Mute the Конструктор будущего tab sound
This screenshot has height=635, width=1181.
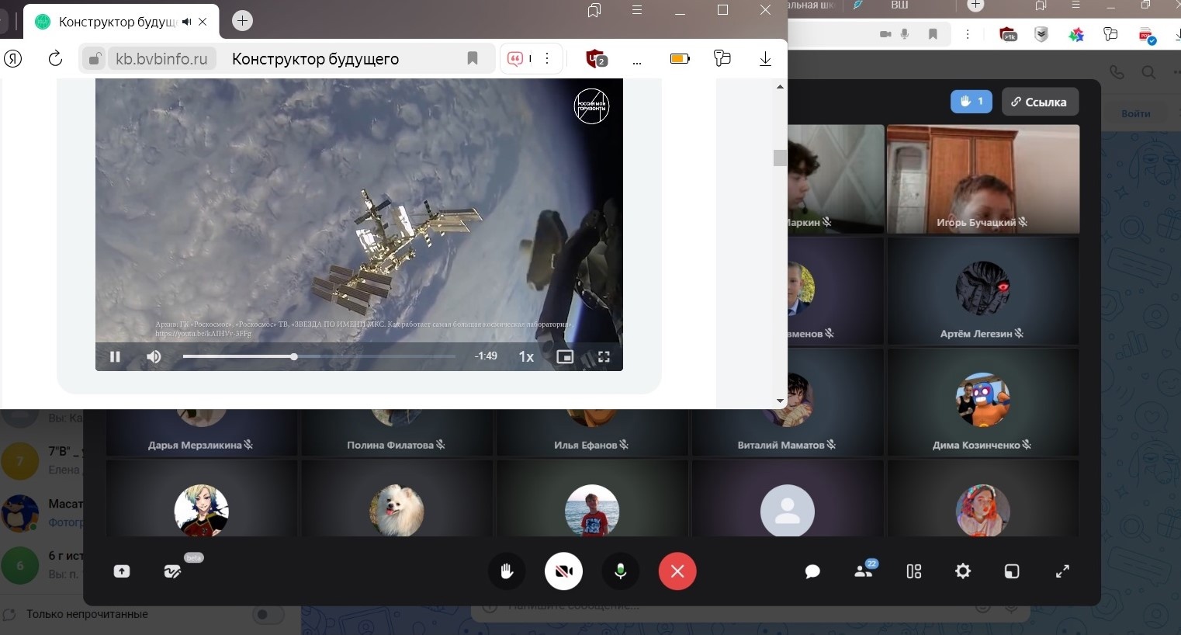coord(187,22)
